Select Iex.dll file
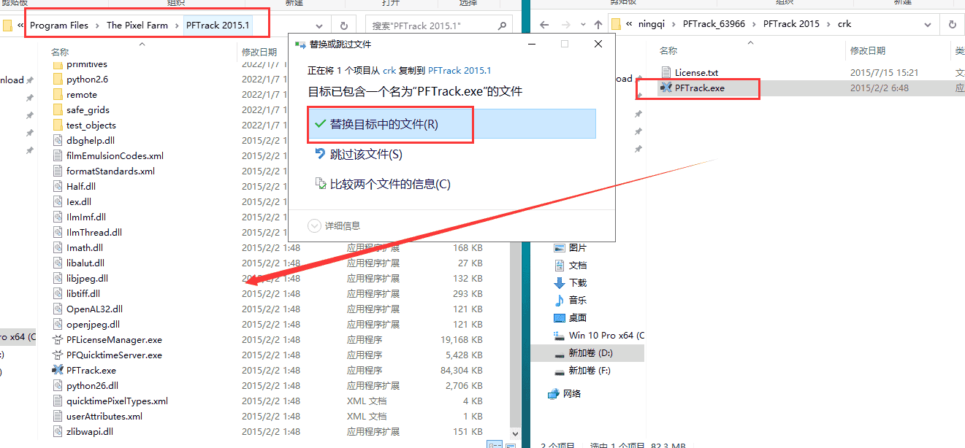This screenshot has width=965, height=448. click(x=79, y=201)
